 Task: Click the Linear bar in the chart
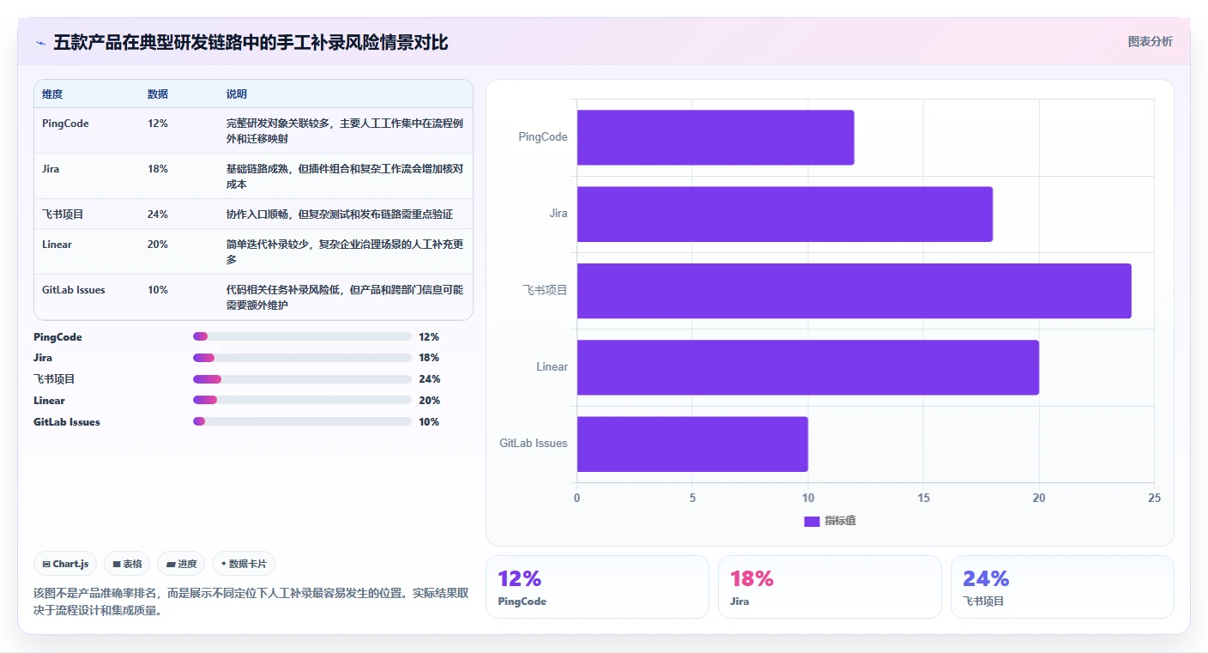pyautogui.click(x=808, y=367)
